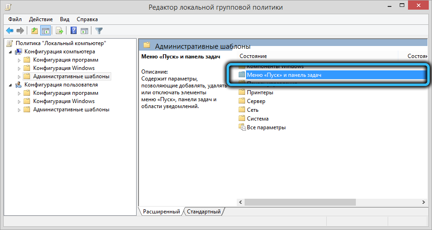Open the Файл menu
Image resolution: width=432 pixels, height=230 pixels.
[x=15, y=19]
